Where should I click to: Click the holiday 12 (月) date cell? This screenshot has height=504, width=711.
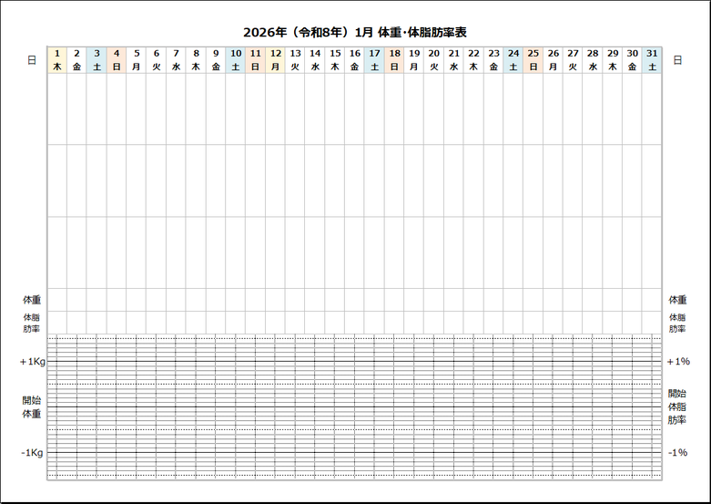pyautogui.click(x=275, y=60)
